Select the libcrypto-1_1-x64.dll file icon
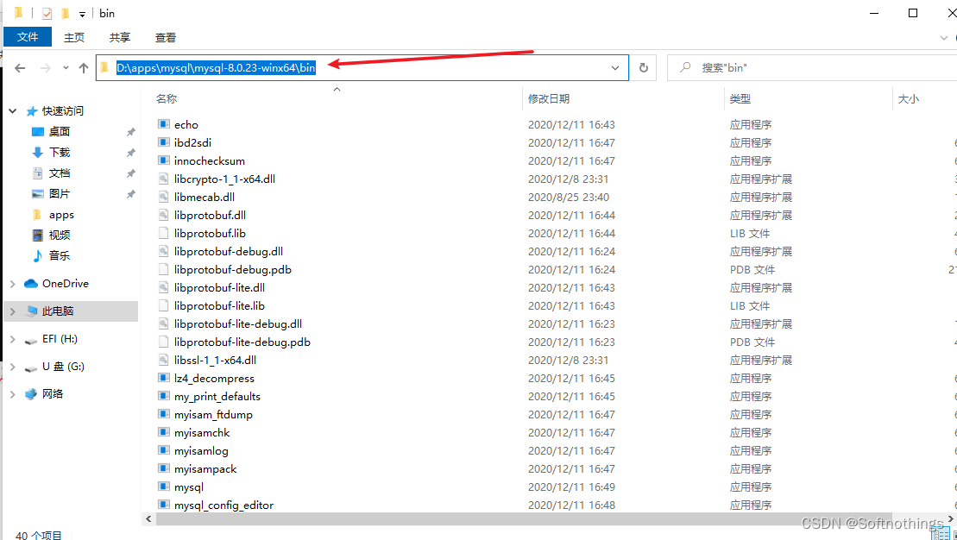The height and width of the screenshot is (540, 957). 164,179
